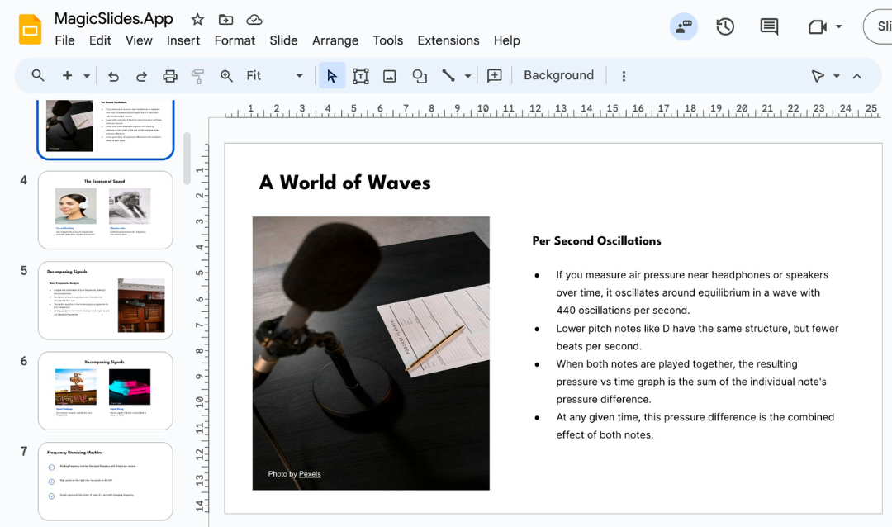Print the presentation using printer icon

tap(170, 76)
